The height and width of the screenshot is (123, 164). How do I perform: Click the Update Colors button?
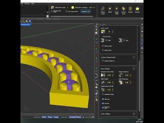pyautogui.click(x=86, y=11)
